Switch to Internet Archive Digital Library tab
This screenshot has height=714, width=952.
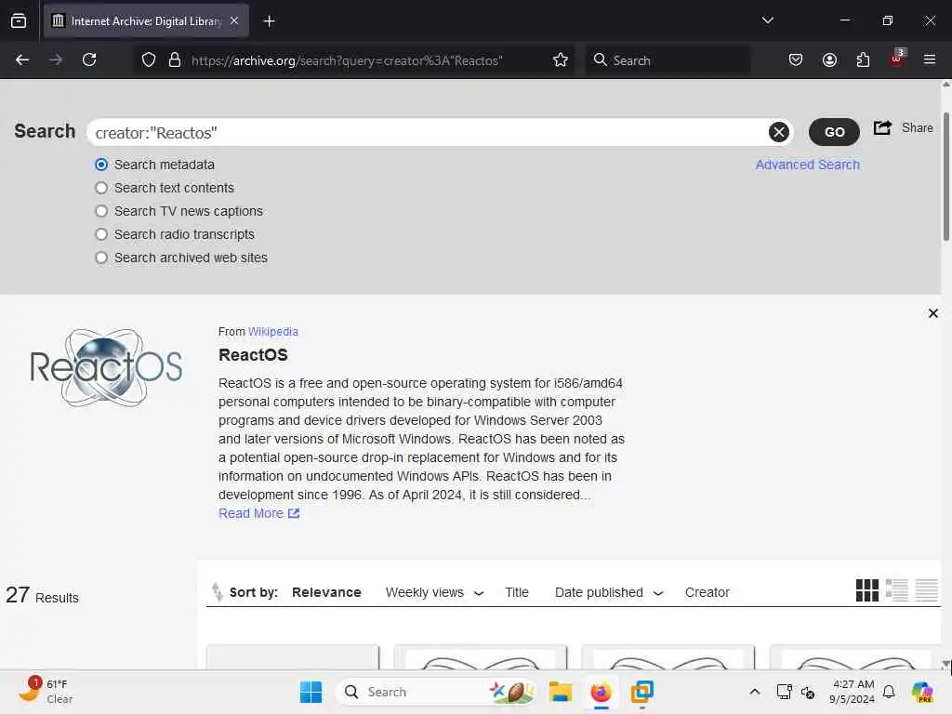click(x=146, y=21)
